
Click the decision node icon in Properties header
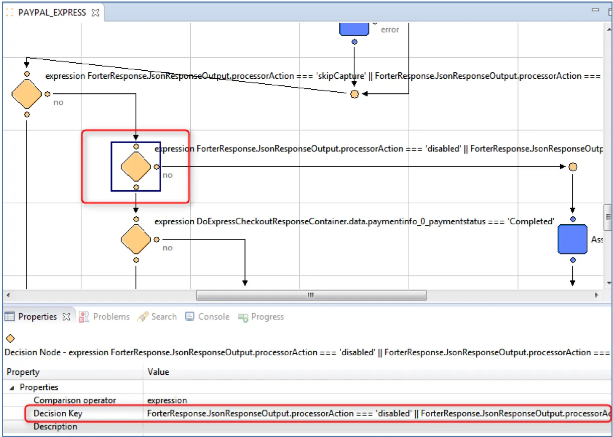click(x=10, y=339)
